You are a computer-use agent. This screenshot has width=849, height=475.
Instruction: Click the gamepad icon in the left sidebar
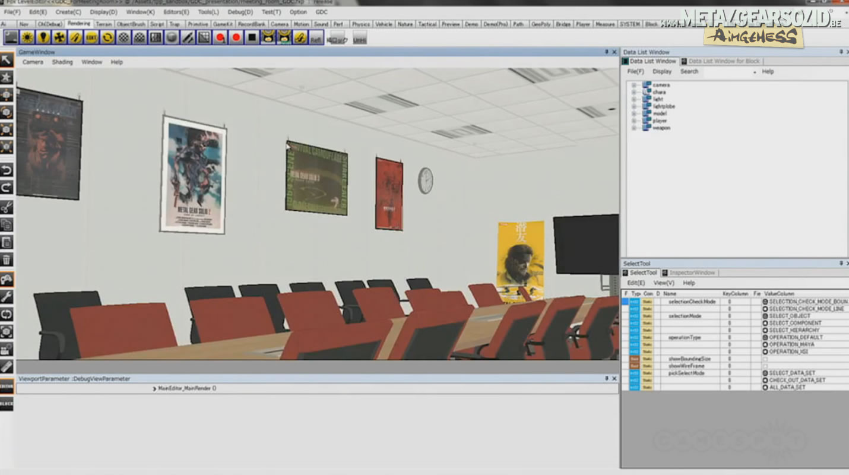point(7,279)
